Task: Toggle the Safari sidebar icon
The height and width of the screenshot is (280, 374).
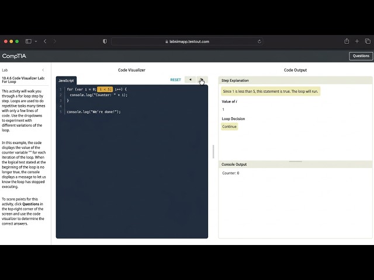Action: 29,41
